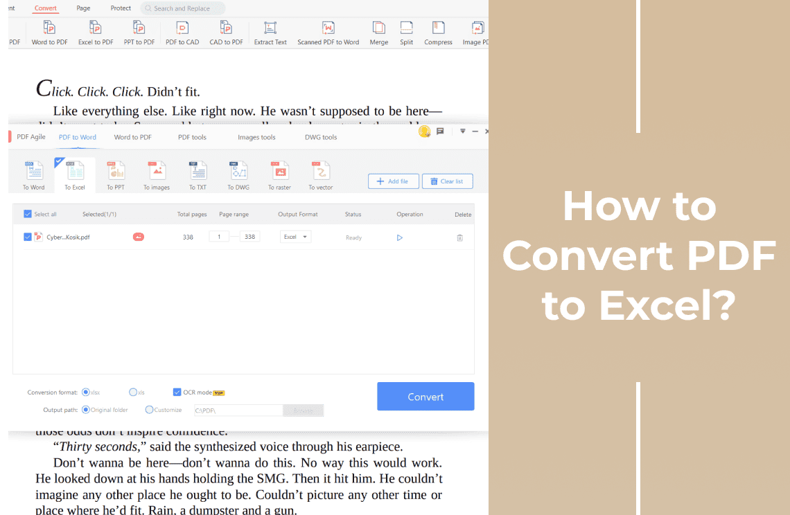Switch to the Word to PDF tab
Screen dimensions: 790x515
tap(132, 136)
